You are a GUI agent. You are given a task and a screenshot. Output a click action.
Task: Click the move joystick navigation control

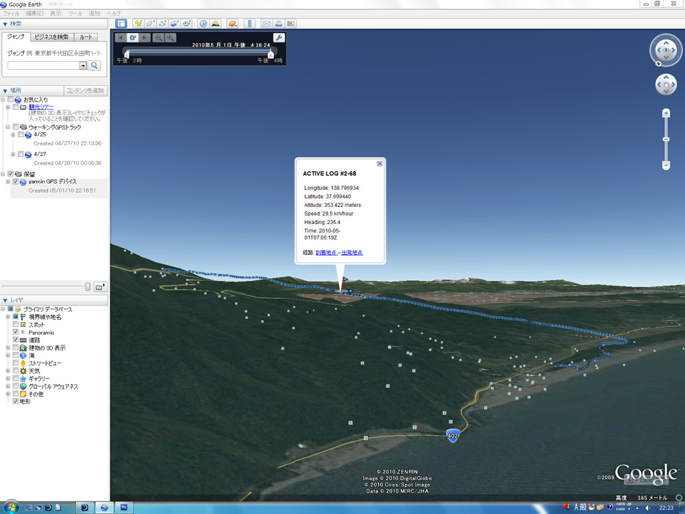pos(666,84)
